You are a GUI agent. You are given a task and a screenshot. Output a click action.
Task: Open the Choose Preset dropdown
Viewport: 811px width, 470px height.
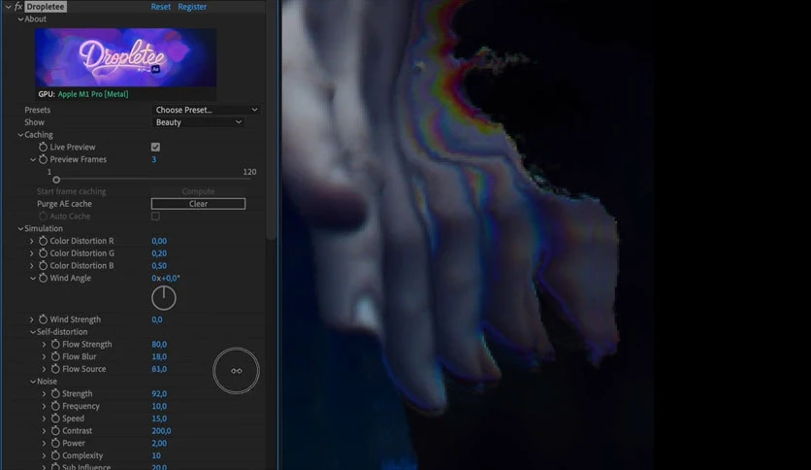(207, 110)
